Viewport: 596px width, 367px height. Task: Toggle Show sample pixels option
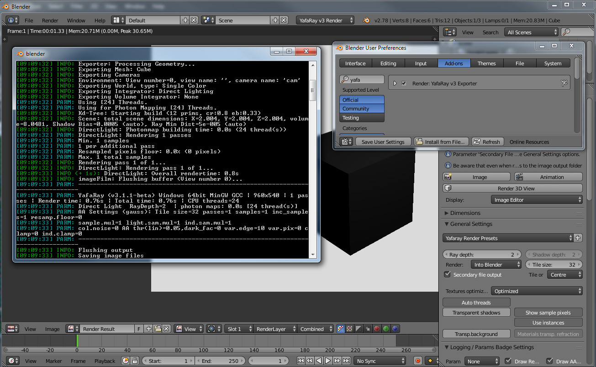[x=548, y=312]
